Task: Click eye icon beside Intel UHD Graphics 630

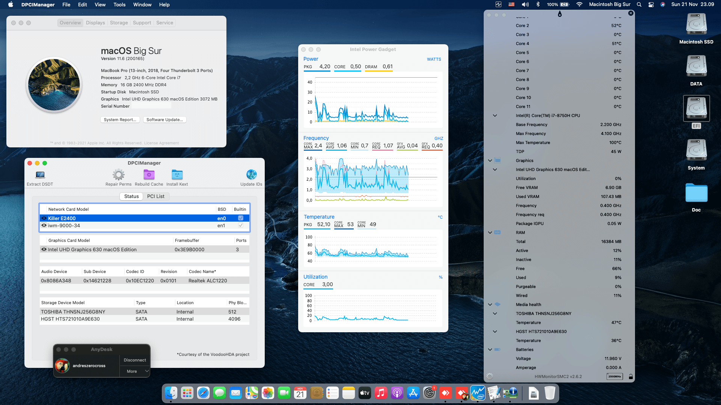Action: click(x=44, y=249)
